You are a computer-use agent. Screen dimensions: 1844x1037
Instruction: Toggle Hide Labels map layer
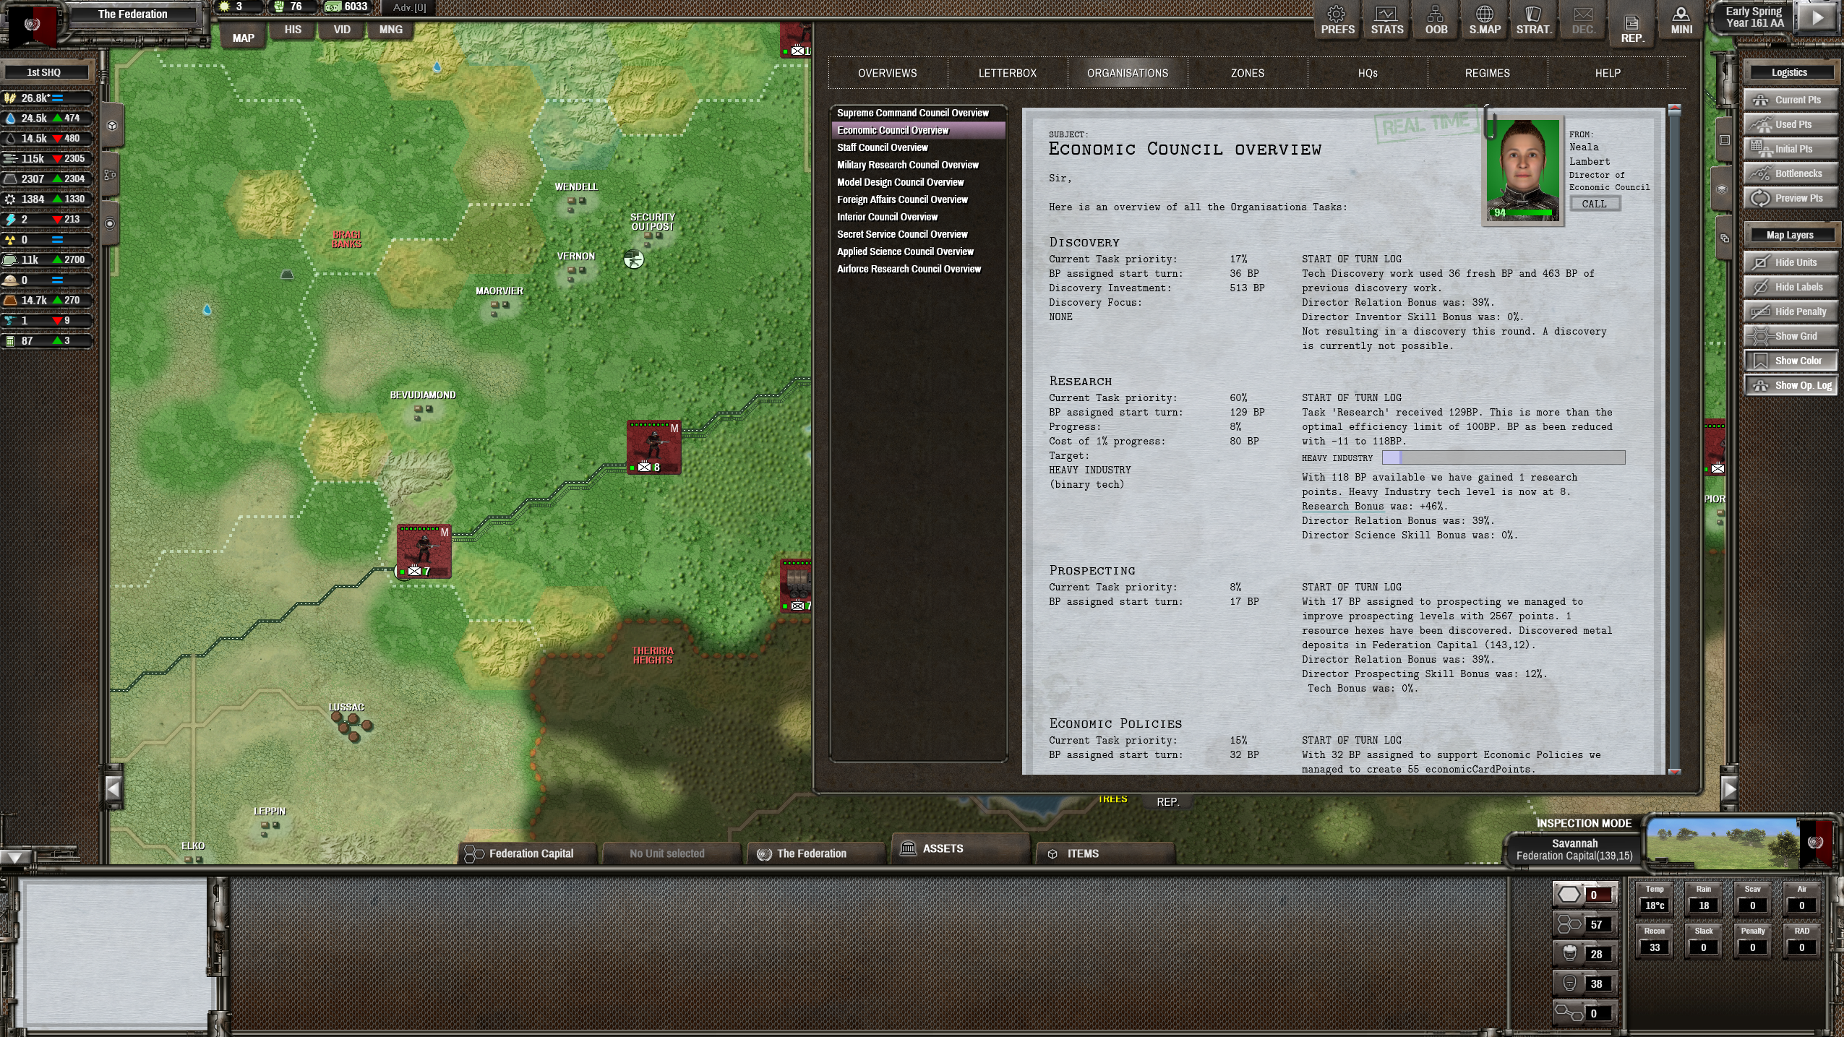coord(1791,287)
